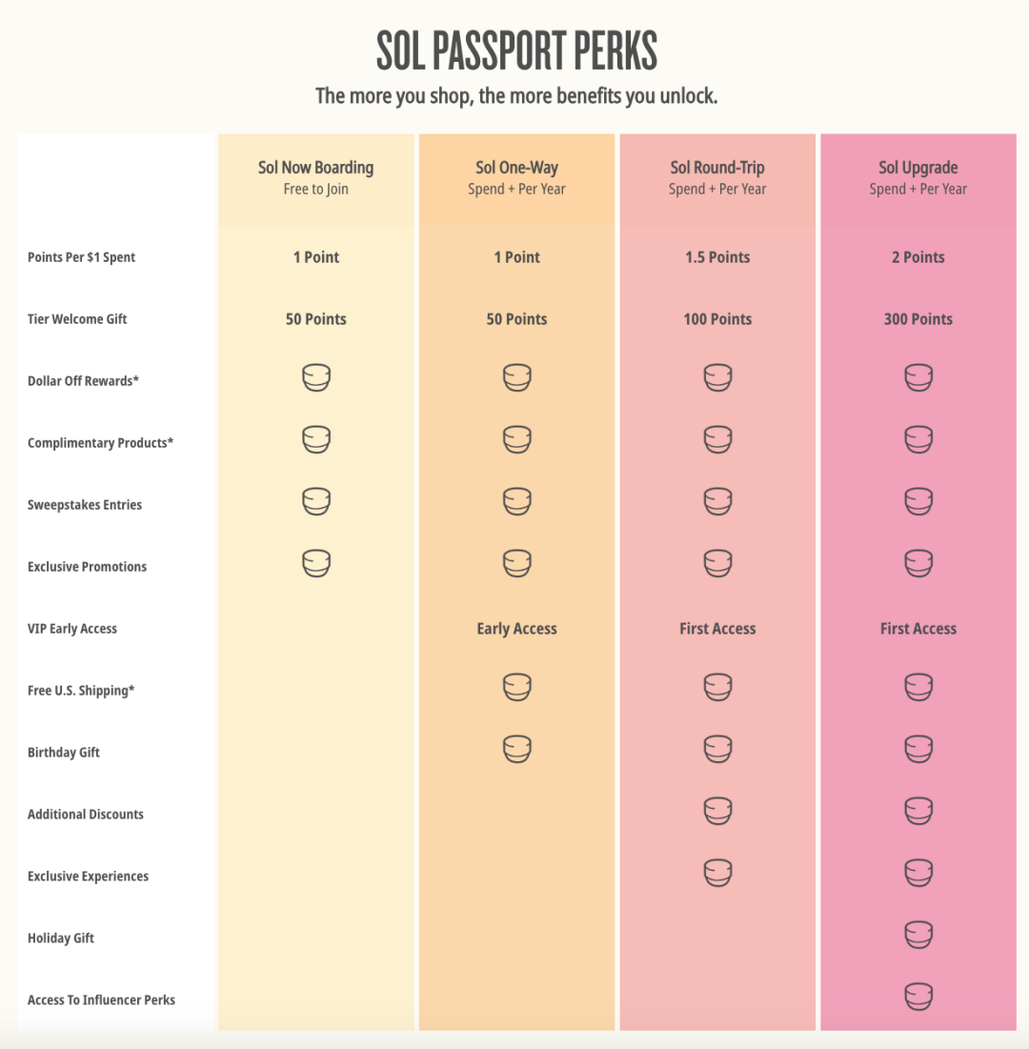
Task: Click the Free U.S. Shipping* row label
Action: click(x=81, y=691)
